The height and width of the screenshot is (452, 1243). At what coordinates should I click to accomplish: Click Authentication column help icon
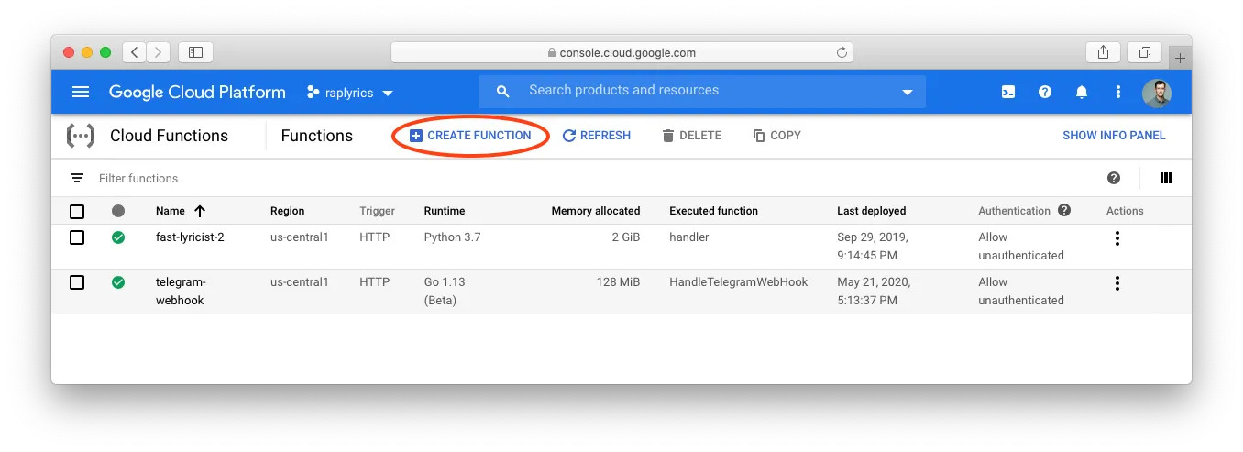tap(1064, 210)
